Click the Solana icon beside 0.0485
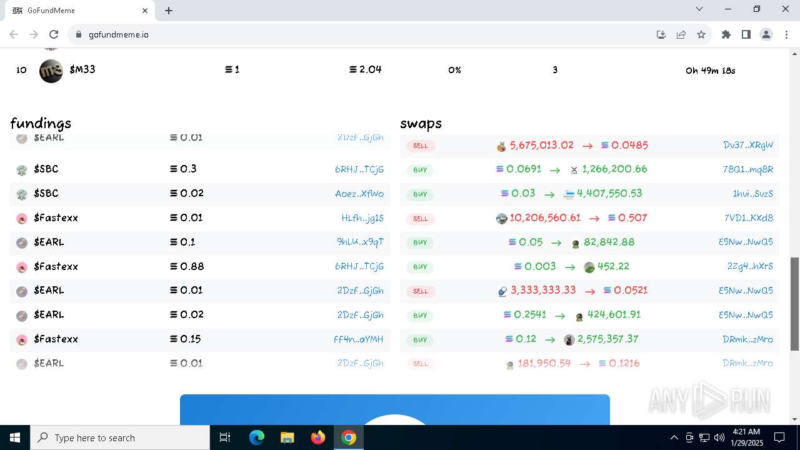This screenshot has width=800, height=450. (x=605, y=145)
